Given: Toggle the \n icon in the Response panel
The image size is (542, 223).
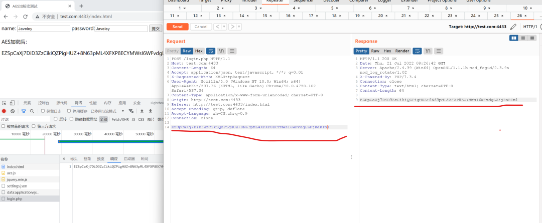Looking at the screenshot, I should 428,51.
